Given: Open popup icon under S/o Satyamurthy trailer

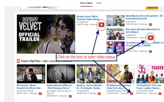Looking at the screenshot, I should point(131,94).
